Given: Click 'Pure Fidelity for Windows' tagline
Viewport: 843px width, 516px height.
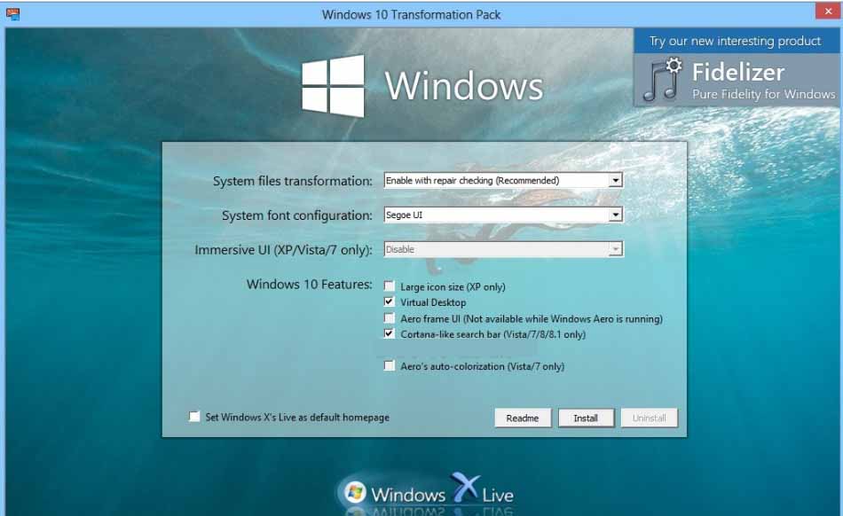Looking at the screenshot, I should coord(763,94).
